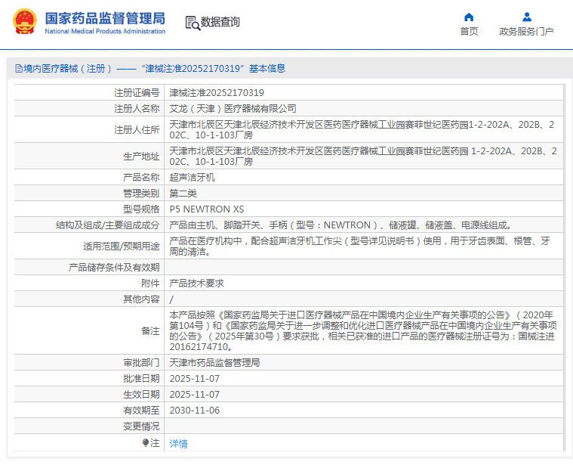The width and height of the screenshot is (573, 465).
Task: Click expiry date 2030-11-06
Action: point(194,410)
